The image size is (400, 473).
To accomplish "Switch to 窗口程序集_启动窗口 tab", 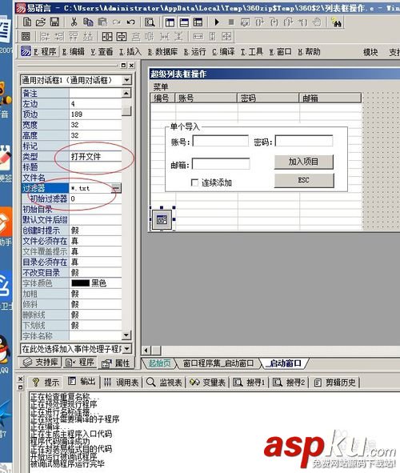I will point(218,363).
